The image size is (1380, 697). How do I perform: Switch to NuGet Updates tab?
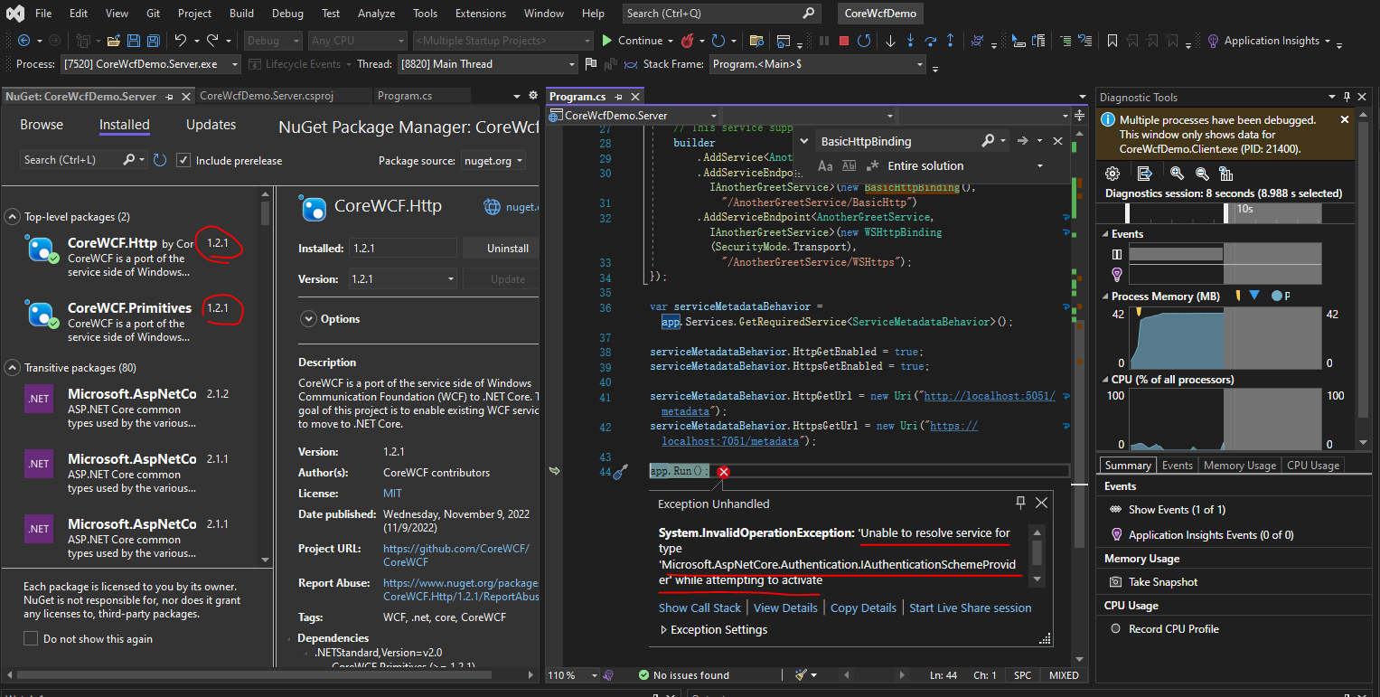coord(211,125)
